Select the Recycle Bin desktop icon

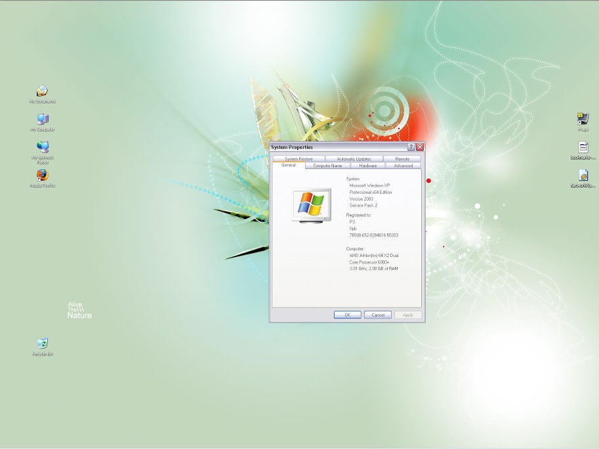point(42,343)
